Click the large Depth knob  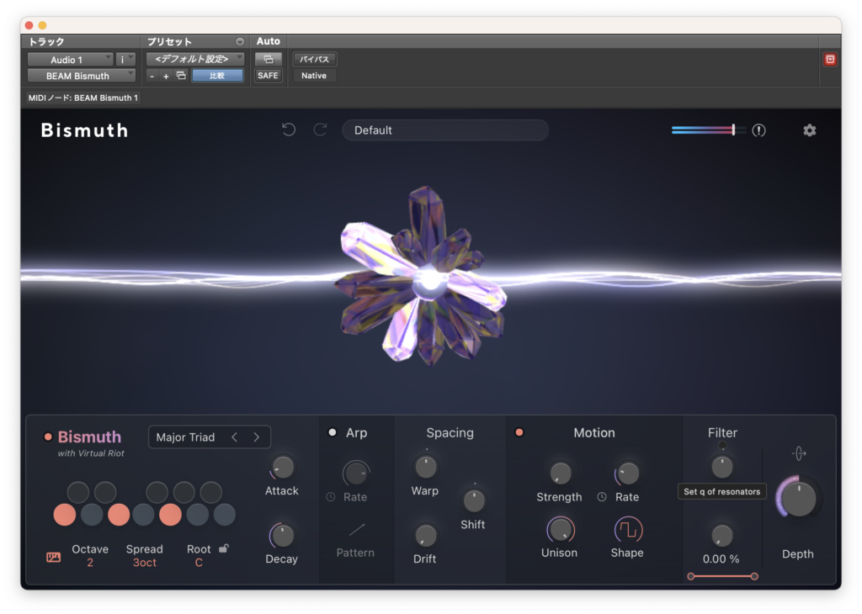(x=798, y=499)
